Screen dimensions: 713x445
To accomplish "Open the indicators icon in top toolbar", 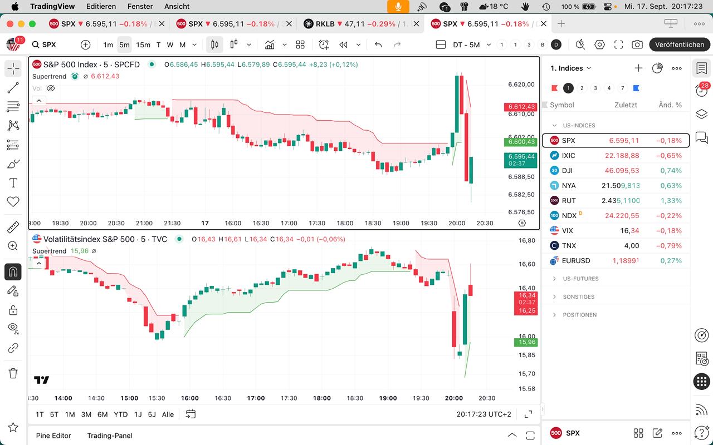I will point(270,44).
